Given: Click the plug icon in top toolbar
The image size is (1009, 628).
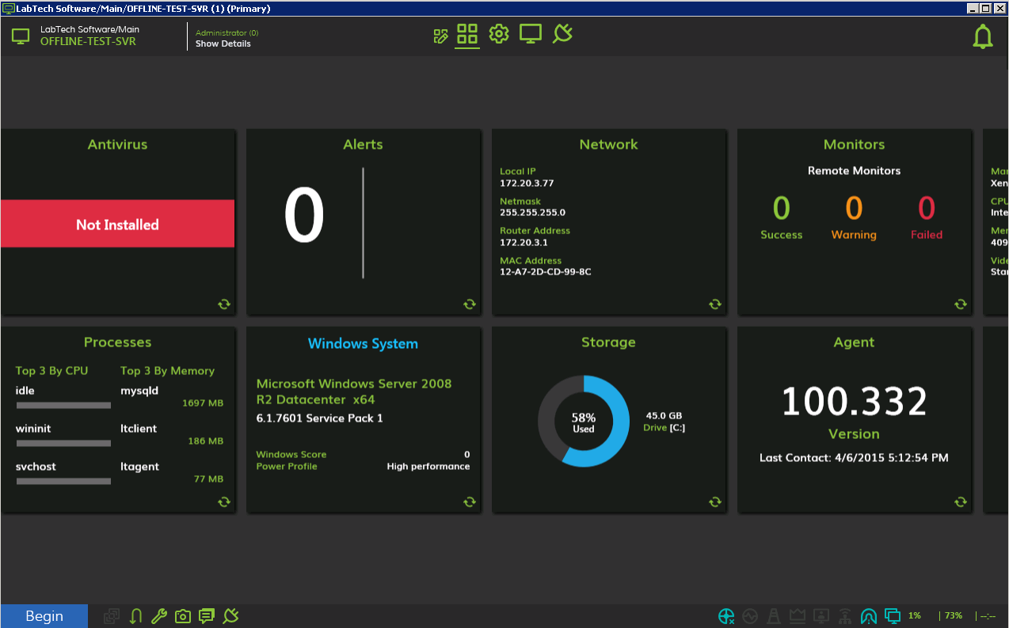Looking at the screenshot, I should (562, 34).
